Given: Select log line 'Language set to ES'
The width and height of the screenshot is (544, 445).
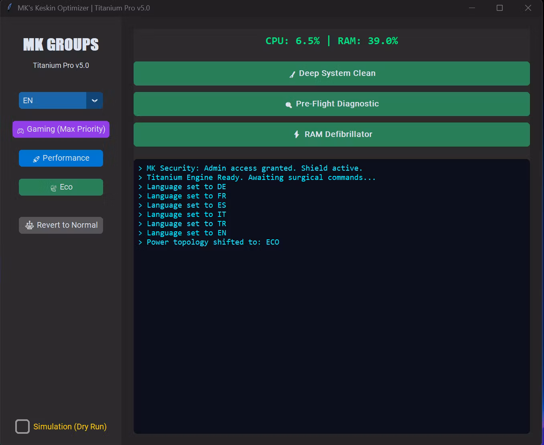Looking at the screenshot, I should 182,205.
